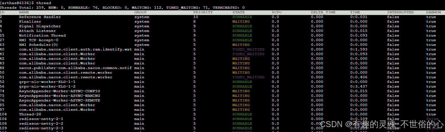Select the 'Reference Handler' thread name
This screenshot has width=445, height=132.
point(40,17)
